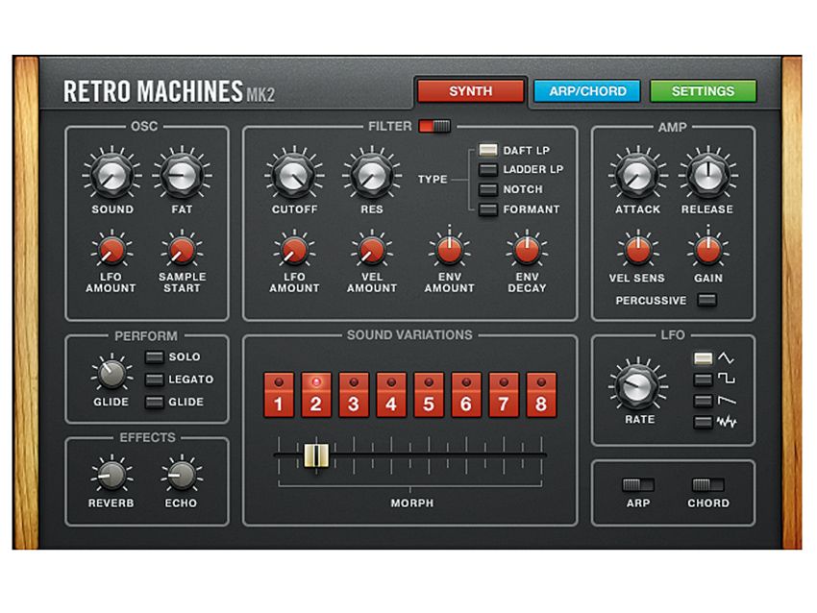Click the ENV DECAY knob

tap(527, 251)
